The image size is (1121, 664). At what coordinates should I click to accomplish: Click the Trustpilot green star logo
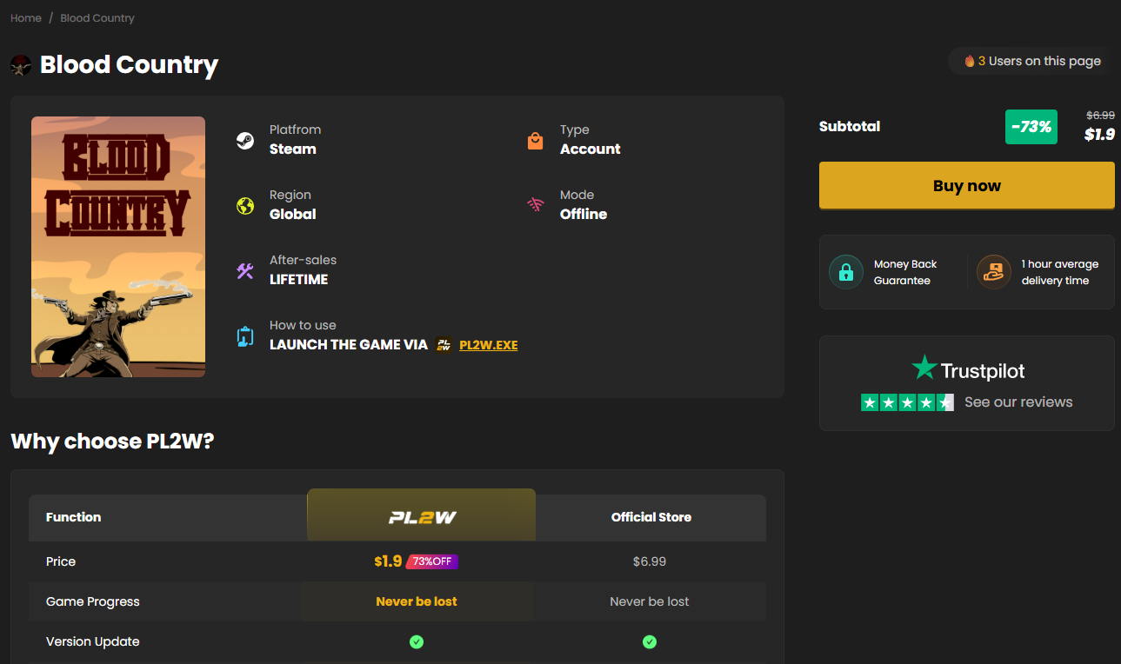click(x=924, y=368)
